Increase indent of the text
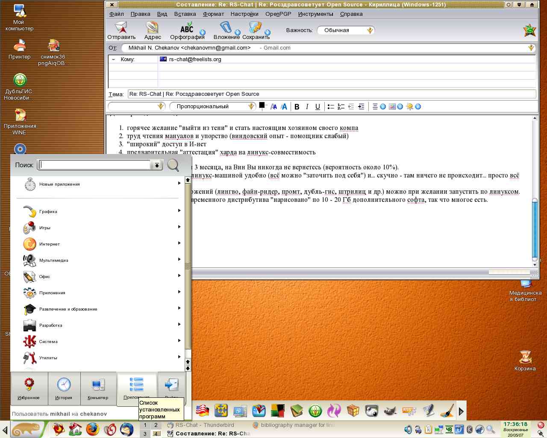The image size is (547, 438). coord(361,107)
